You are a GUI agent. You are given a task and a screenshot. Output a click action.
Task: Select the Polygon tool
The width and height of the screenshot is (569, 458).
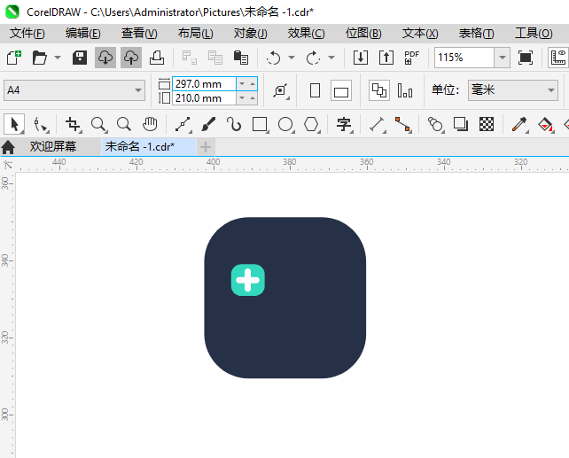click(311, 124)
